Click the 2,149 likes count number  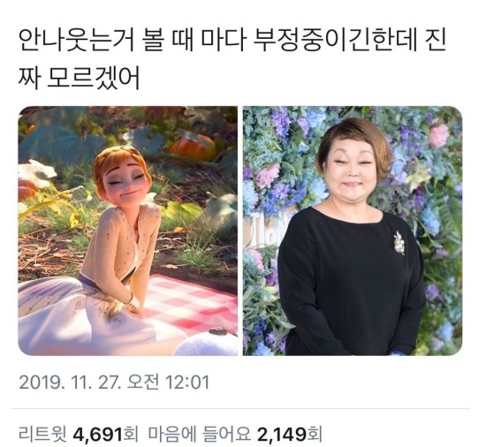tap(281, 435)
